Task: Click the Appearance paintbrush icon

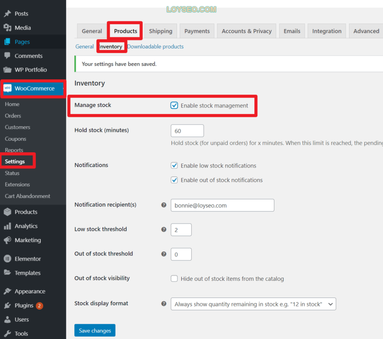Action: [8, 291]
